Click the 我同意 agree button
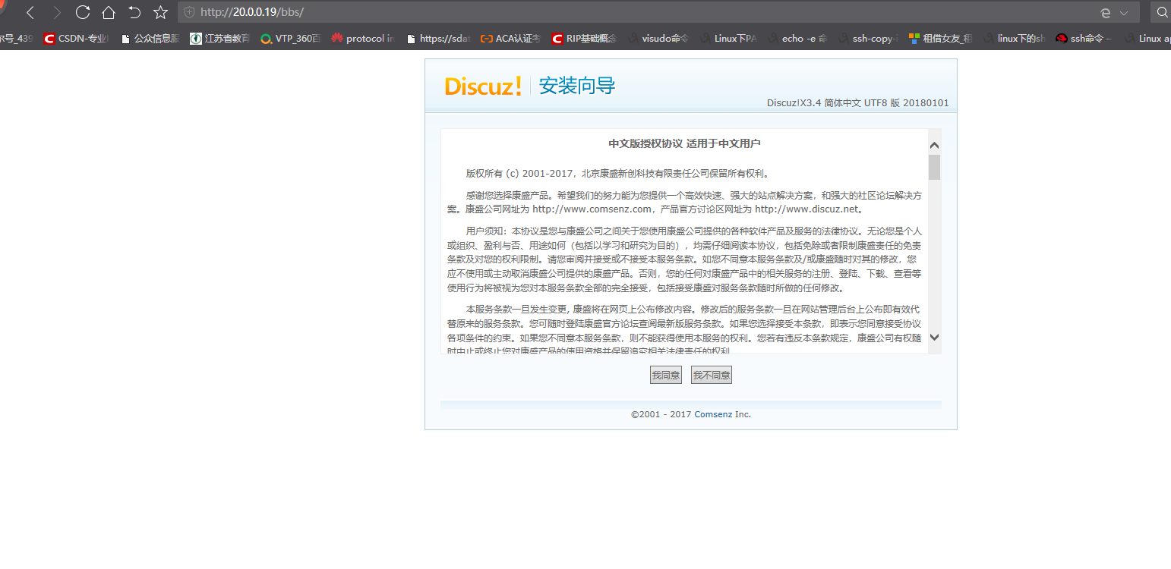Image resolution: width=1171 pixels, height=569 pixels. 665,374
